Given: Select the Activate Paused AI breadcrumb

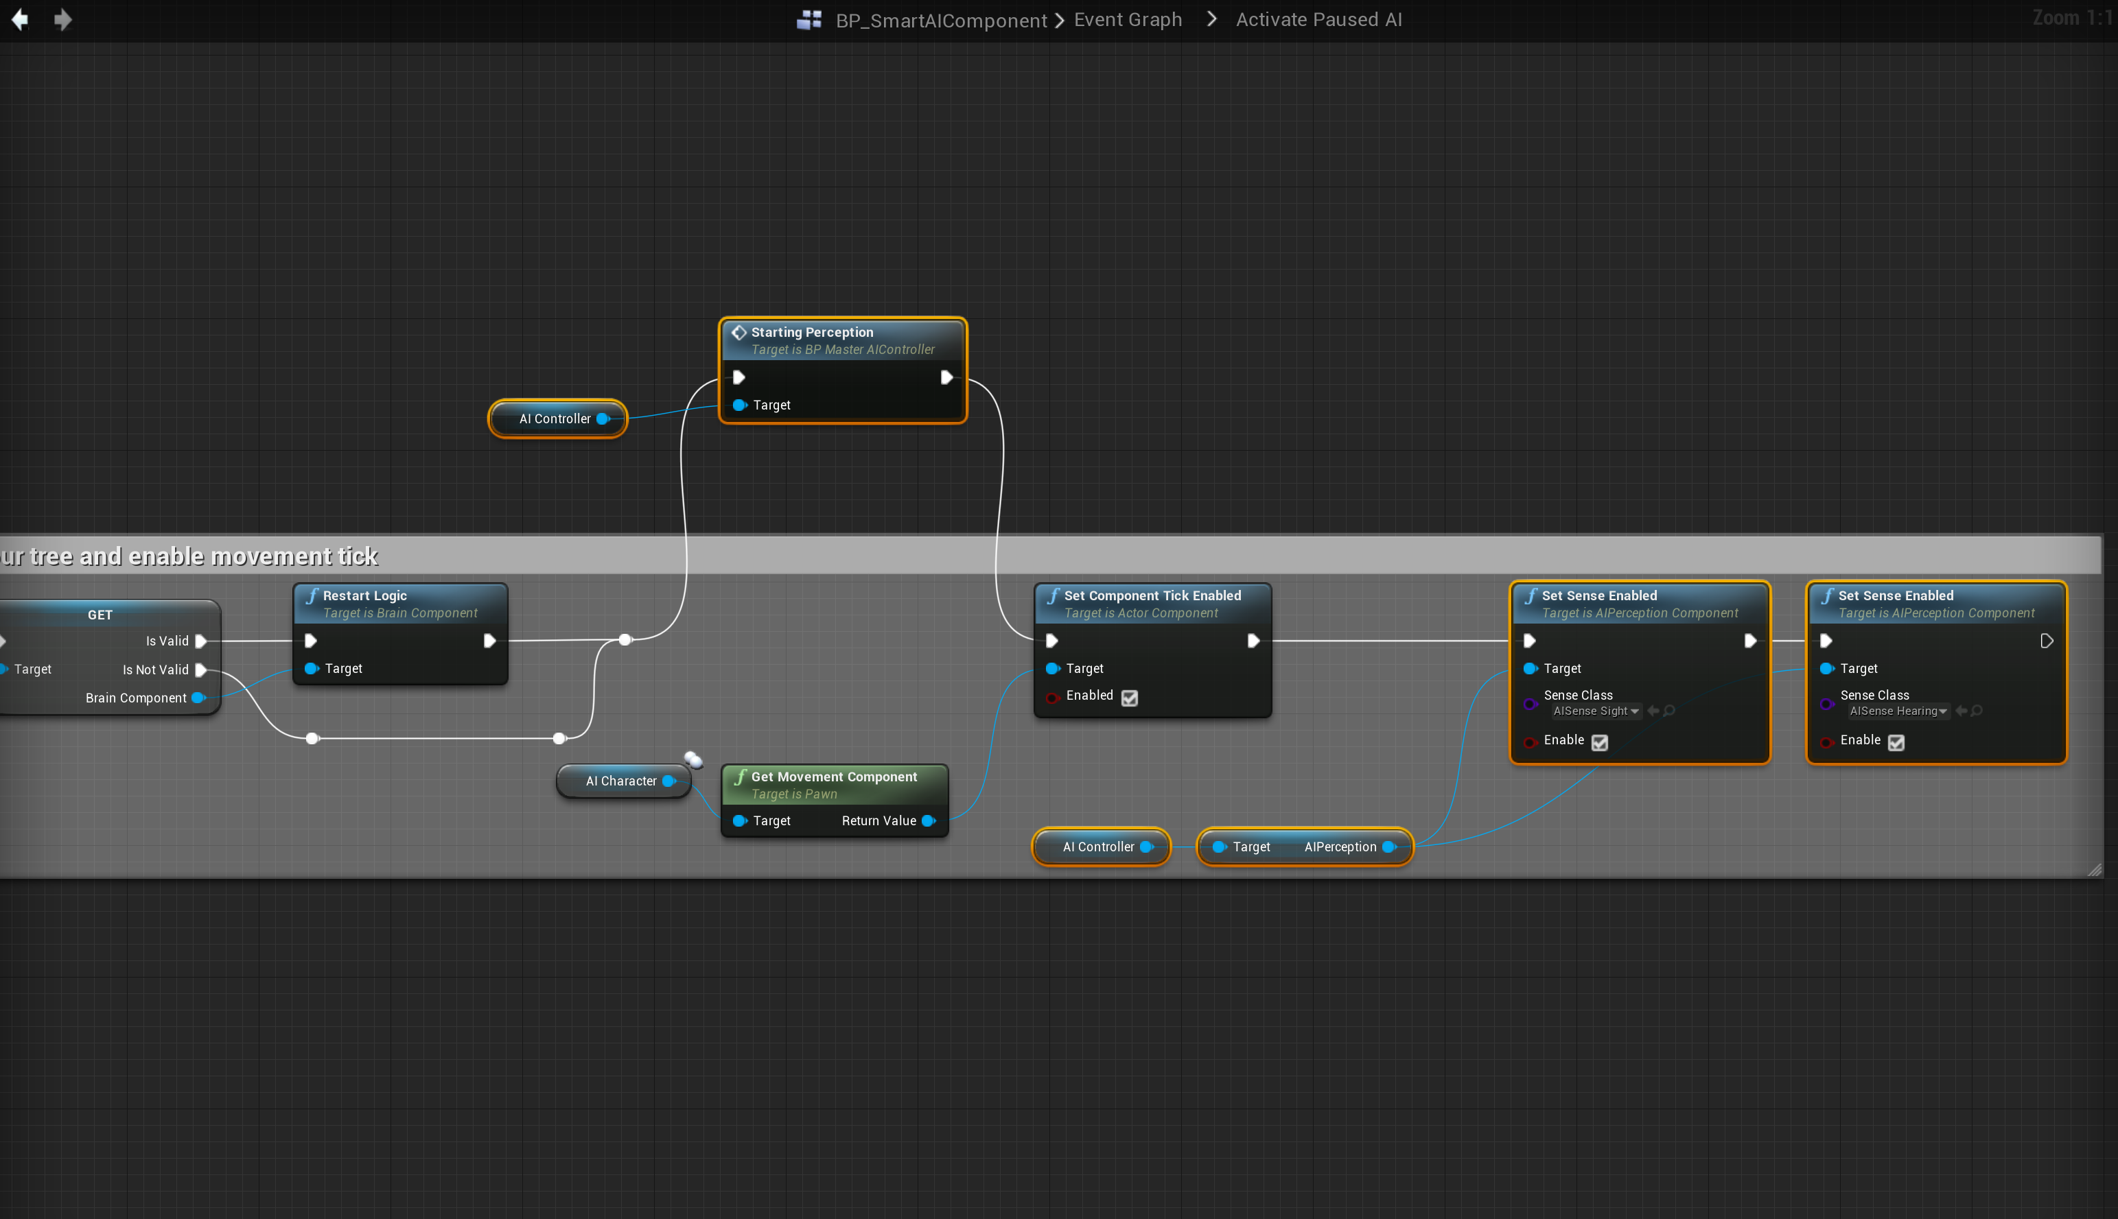Looking at the screenshot, I should coord(1318,19).
